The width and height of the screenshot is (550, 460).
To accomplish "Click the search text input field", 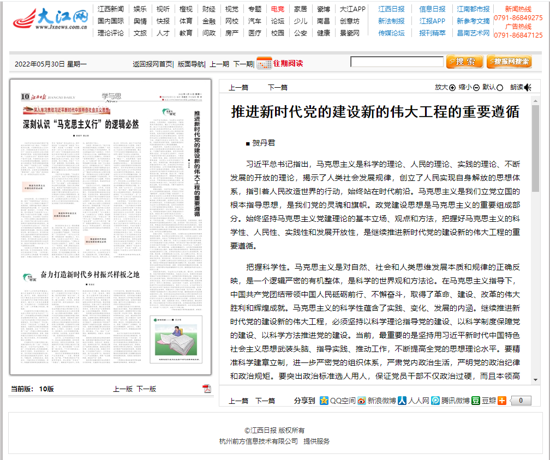I will tap(397, 62).
